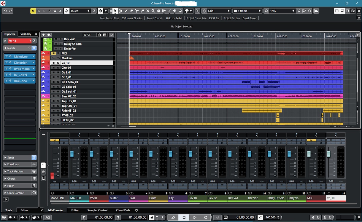Expand the Sends inspector section

tap(5, 157)
